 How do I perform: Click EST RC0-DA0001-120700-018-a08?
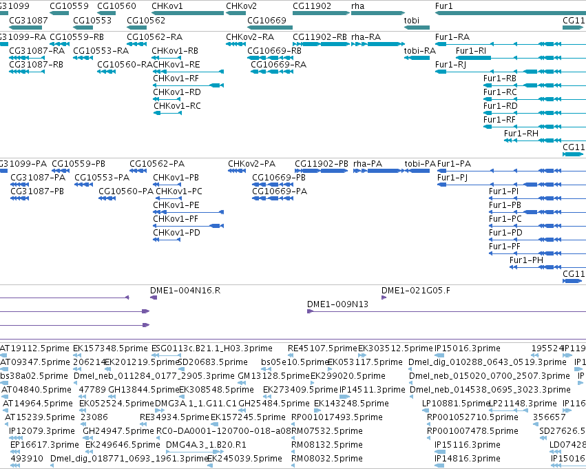[224, 431]
